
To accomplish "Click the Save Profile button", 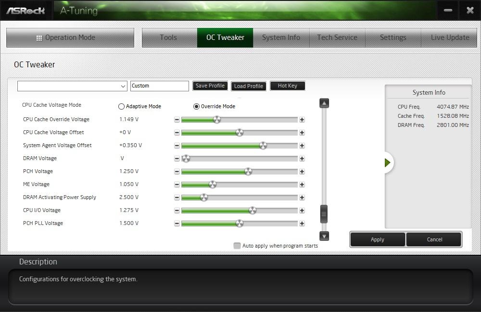I will pyautogui.click(x=210, y=86).
